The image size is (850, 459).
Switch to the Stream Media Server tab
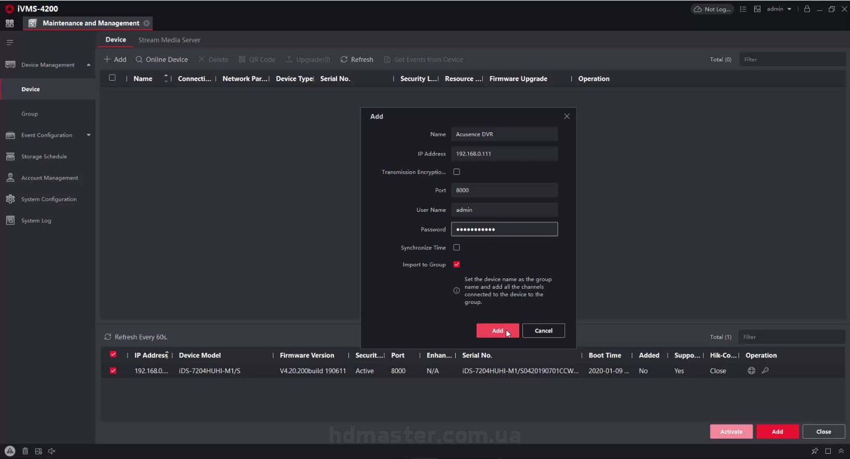pyautogui.click(x=169, y=40)
